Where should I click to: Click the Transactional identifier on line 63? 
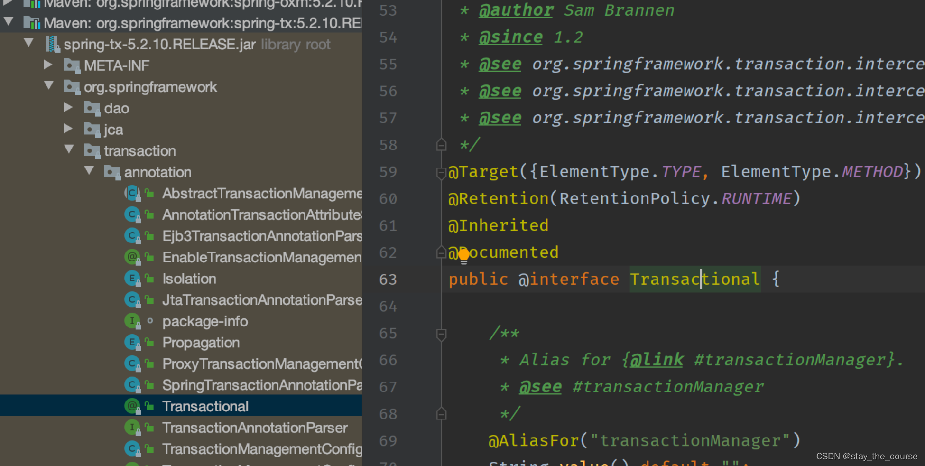(695, 280)
